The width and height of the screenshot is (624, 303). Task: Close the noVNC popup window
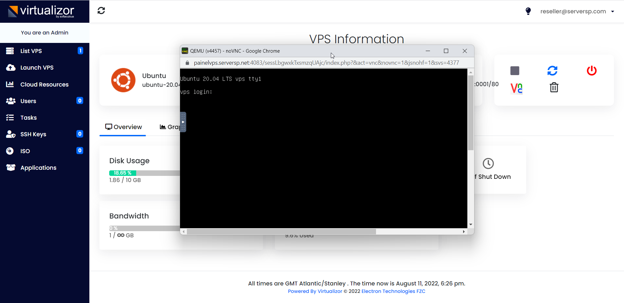pos(465,51)
